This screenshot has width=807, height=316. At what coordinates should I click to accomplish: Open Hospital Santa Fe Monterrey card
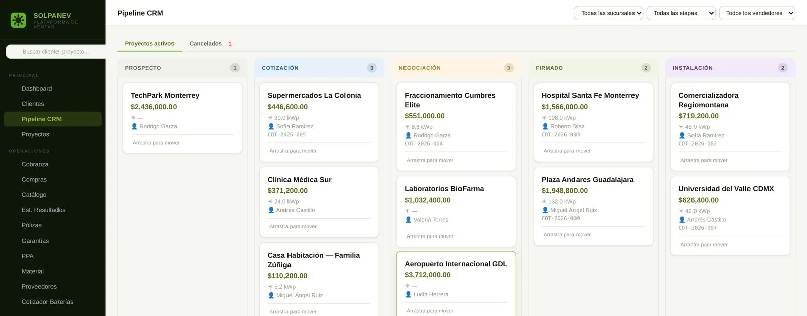pyautogui.click(x=593, y=122)
